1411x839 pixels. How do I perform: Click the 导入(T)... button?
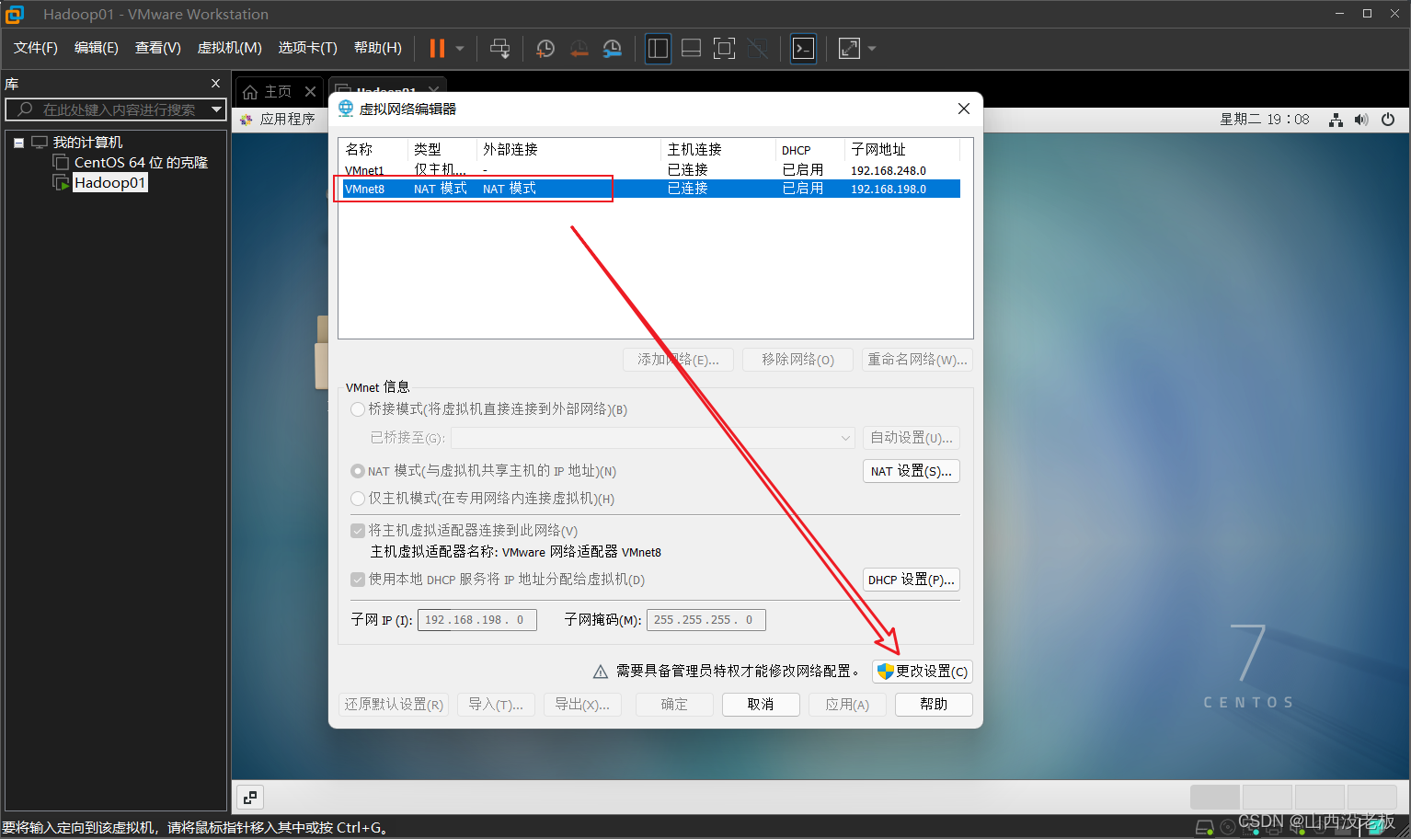496,705
